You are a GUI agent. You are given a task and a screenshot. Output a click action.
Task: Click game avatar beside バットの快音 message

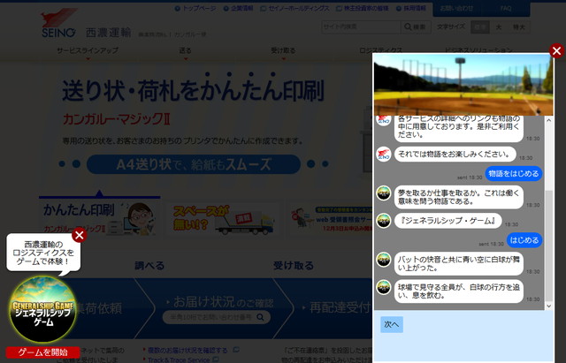coord(384,260)
